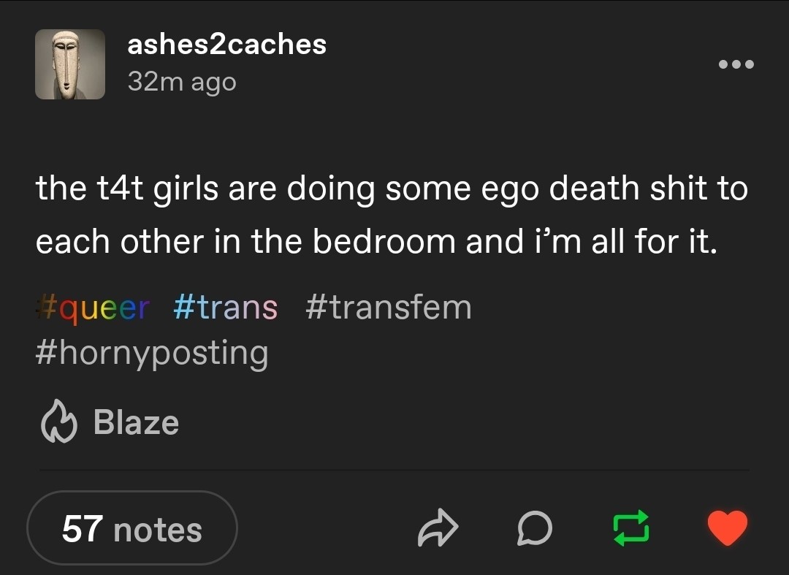Open the 57 notes button
The width and height of the screenshot is (789, 575).
(x=131, y=528)
